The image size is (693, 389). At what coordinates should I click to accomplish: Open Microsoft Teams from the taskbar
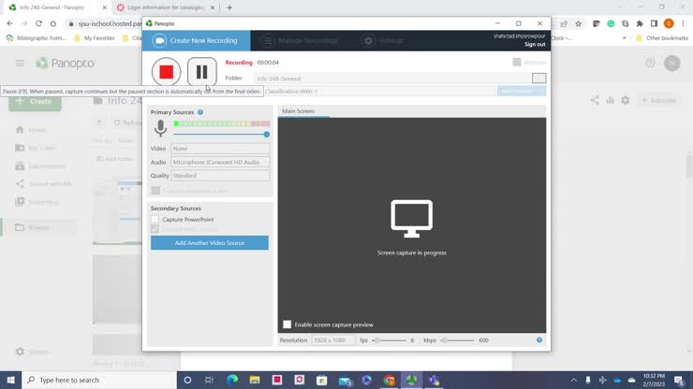coord(434,381)
